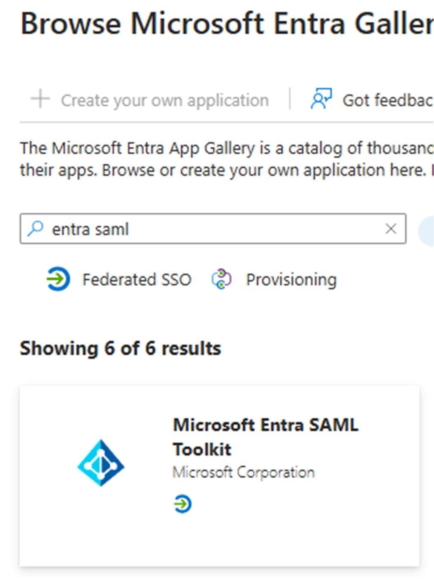Image resolution: width=434 pixels, height=581 pixels.
Task: Toggle the Federated SSO filter label
Action: pyautogui.click(x=137, y=280)
